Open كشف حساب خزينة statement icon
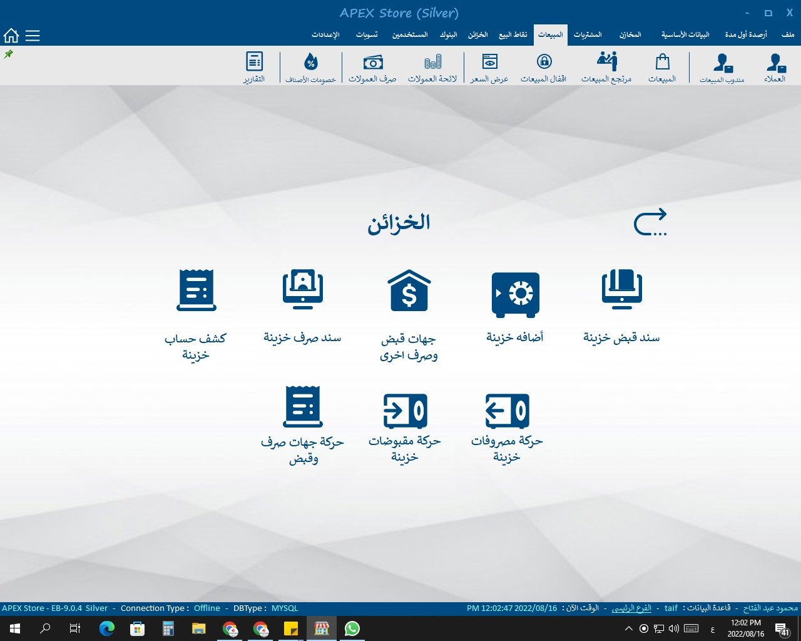801x641 pixels. pos(196,290)
